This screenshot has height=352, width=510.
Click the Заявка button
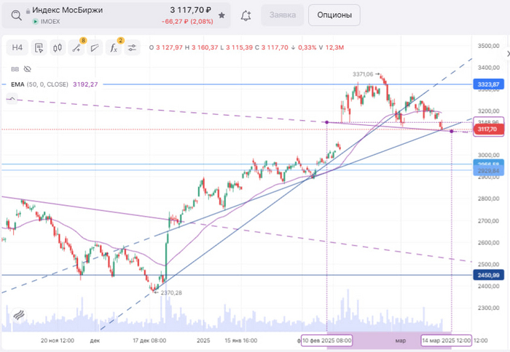coord(283,15)
